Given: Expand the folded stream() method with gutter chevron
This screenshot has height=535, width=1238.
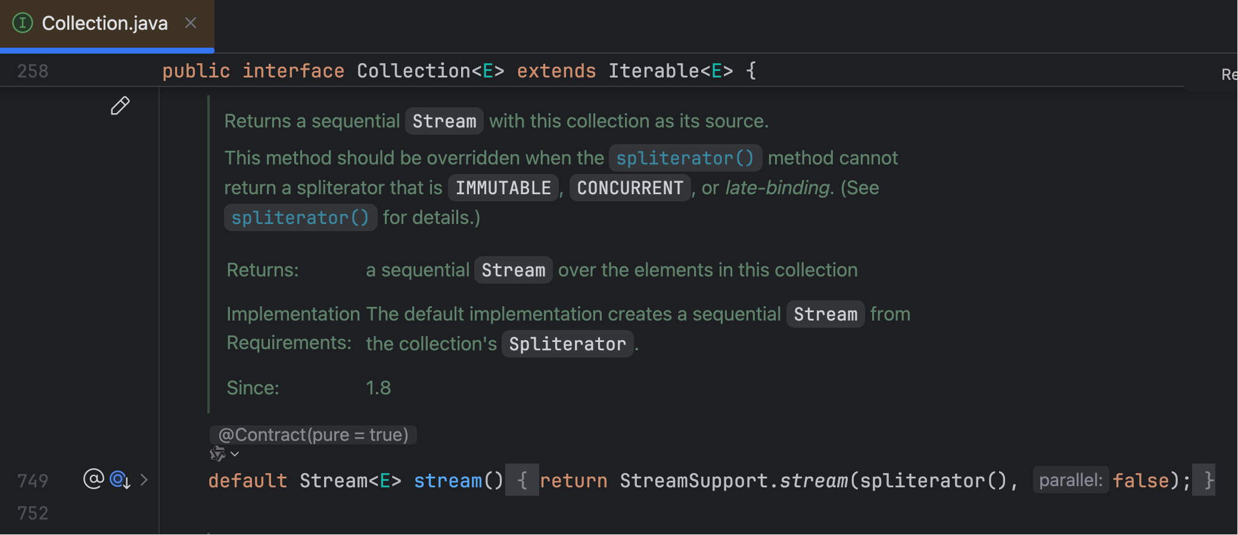Looking at the screenshot, I should [144, 480].
